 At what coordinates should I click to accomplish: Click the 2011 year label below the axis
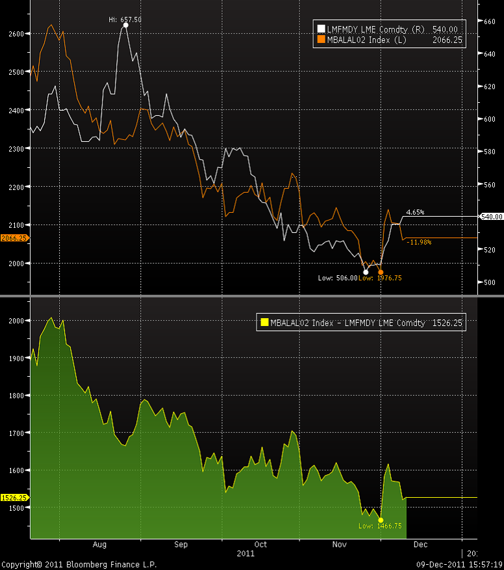click(x=246, y=554)
